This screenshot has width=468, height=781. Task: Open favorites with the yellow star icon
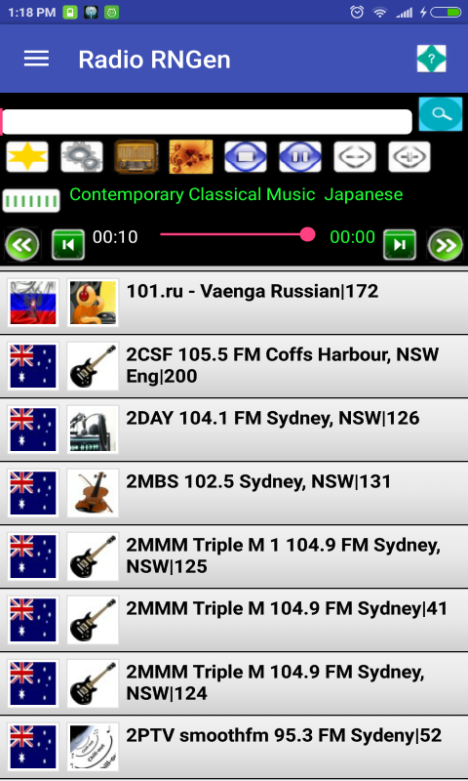27,156
